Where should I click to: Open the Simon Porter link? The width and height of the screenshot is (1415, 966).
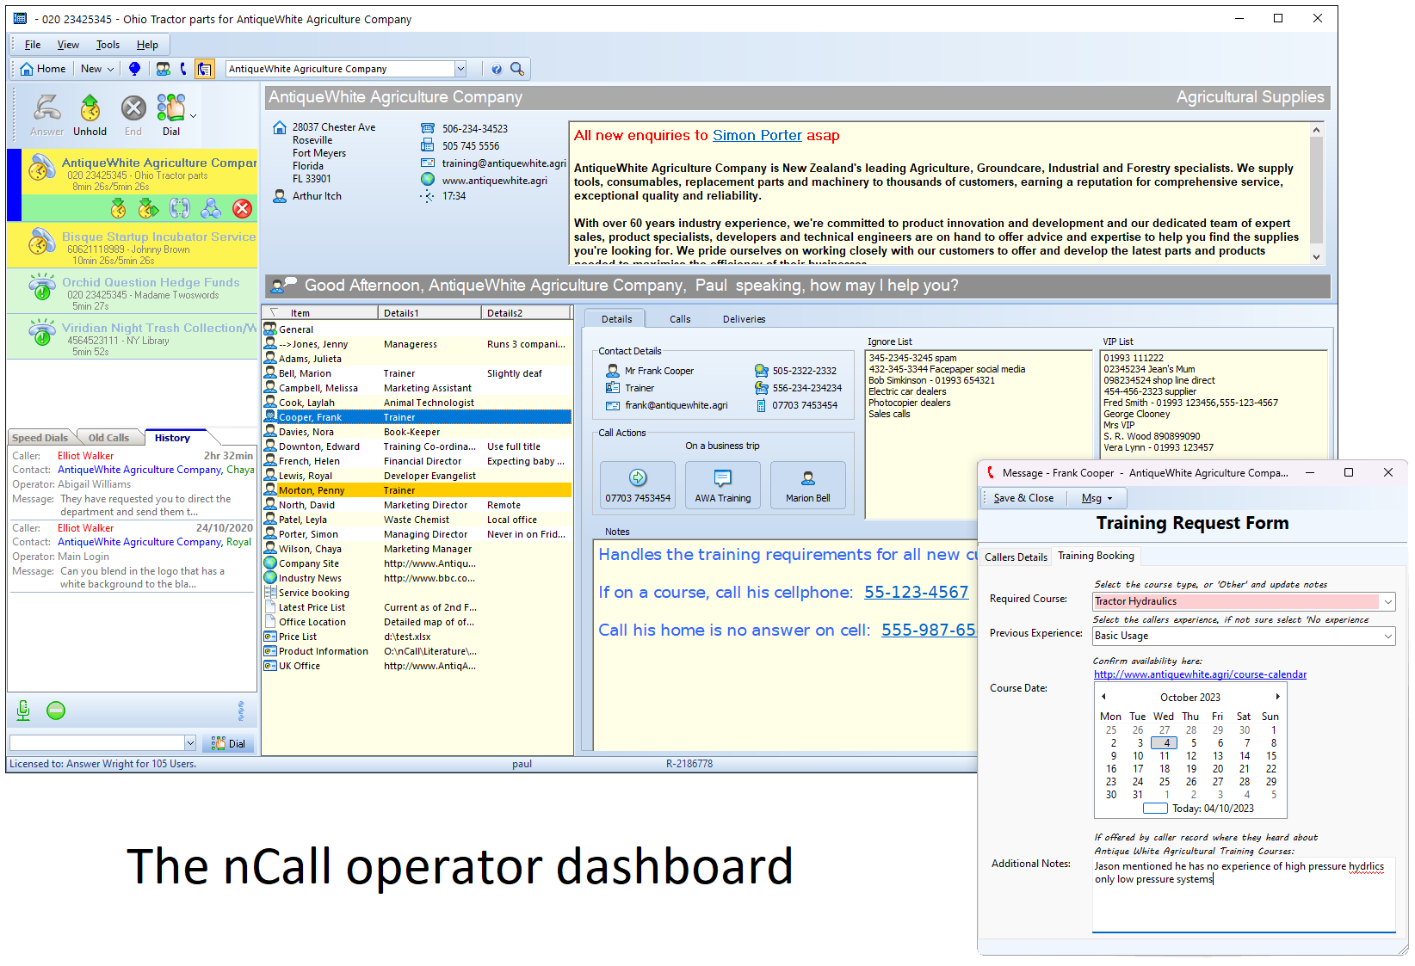click(x=757, y=135)
